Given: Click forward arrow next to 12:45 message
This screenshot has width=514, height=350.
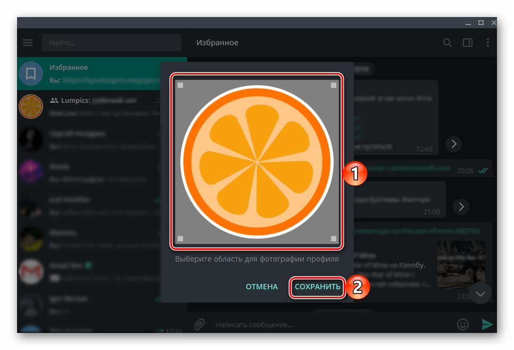Looking at the screenshot, I should pyautogui.click(x=454, y=144).
